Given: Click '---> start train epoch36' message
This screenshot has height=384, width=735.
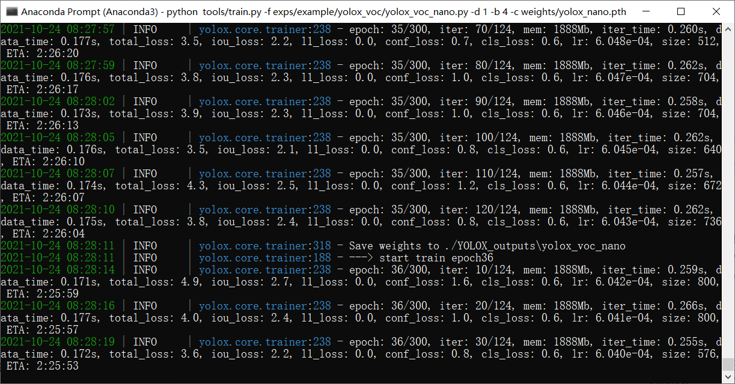Looking at the screenshot, I should click(x=421, y=258).
